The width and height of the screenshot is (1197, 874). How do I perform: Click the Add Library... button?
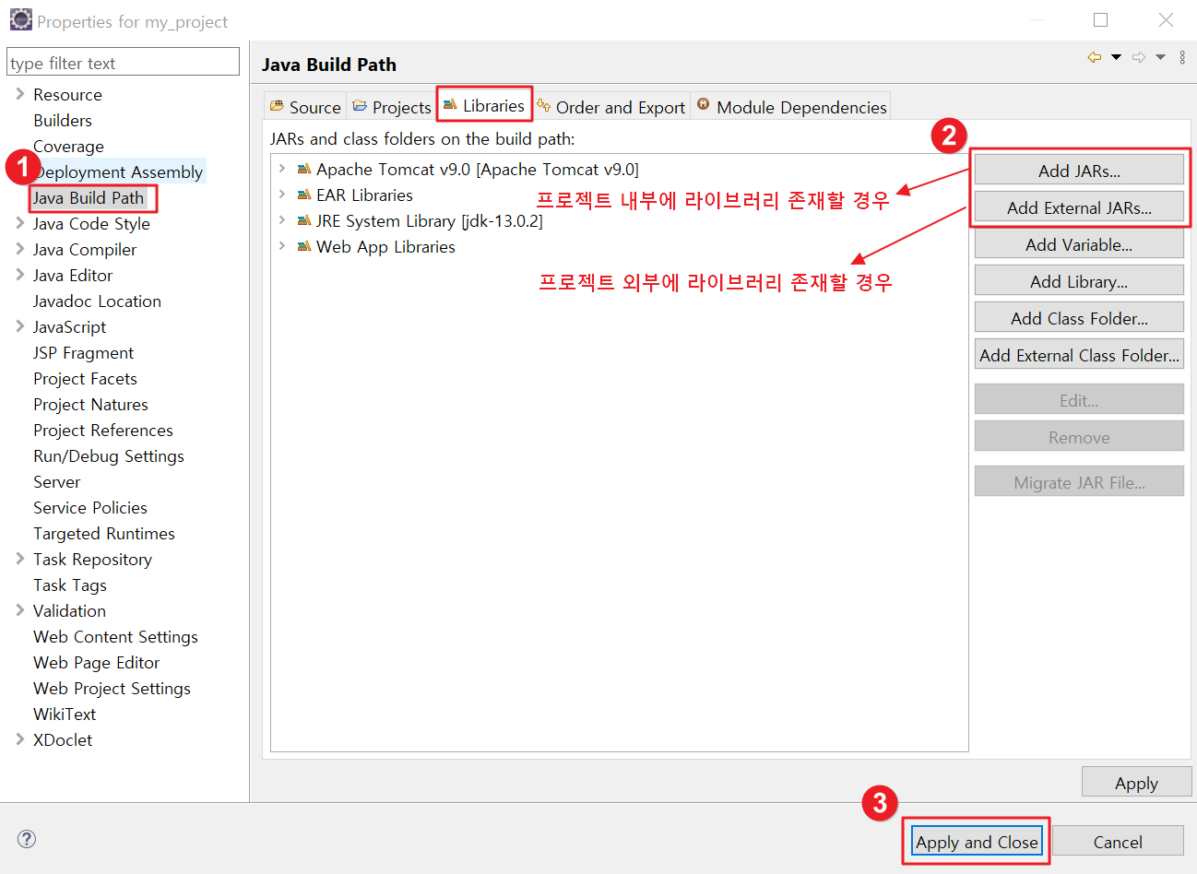pyautogui.click(x=1079, y=281)
